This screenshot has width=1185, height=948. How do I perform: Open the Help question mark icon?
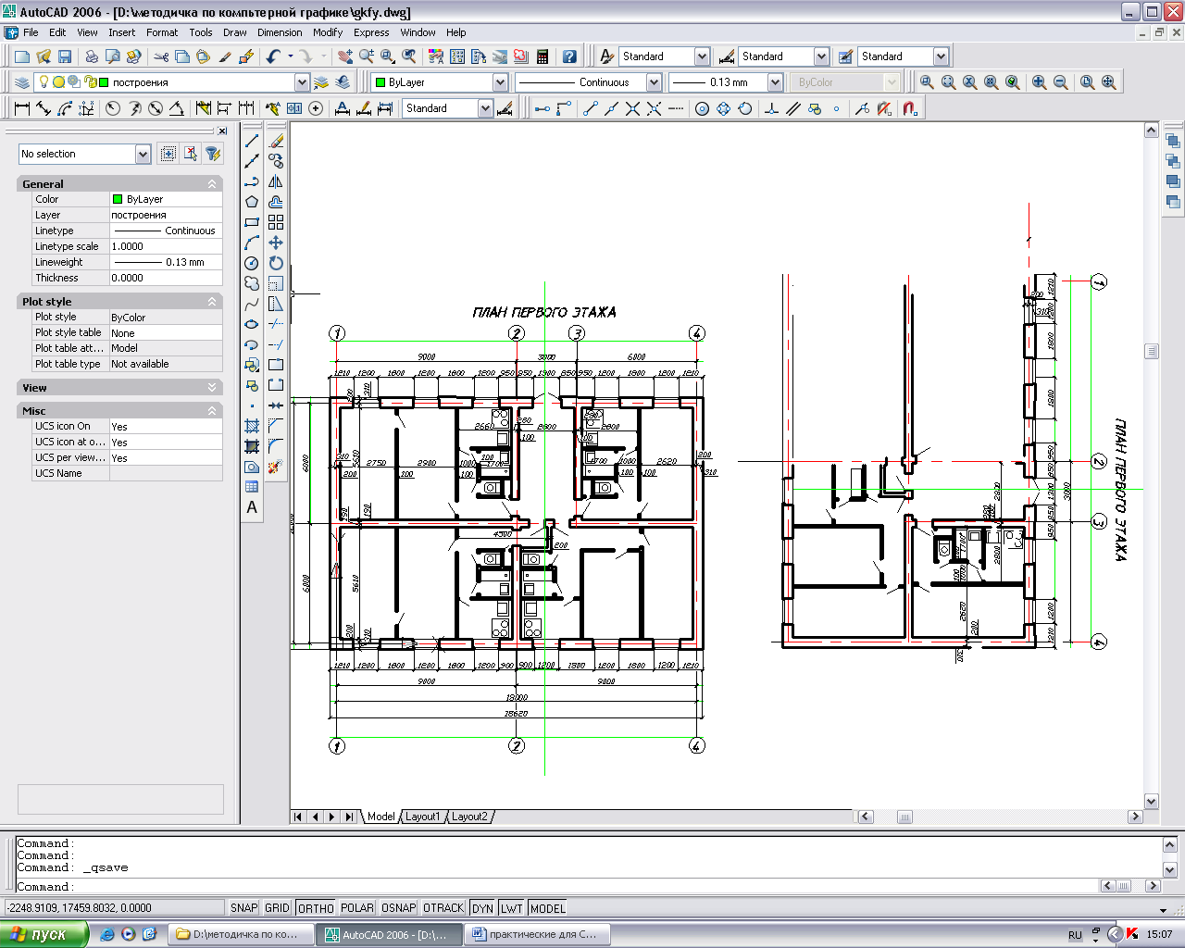click(569, 56)
